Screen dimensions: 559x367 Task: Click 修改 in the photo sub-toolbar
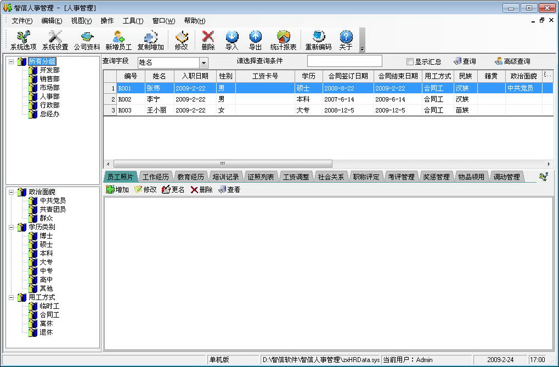(145, 190)
